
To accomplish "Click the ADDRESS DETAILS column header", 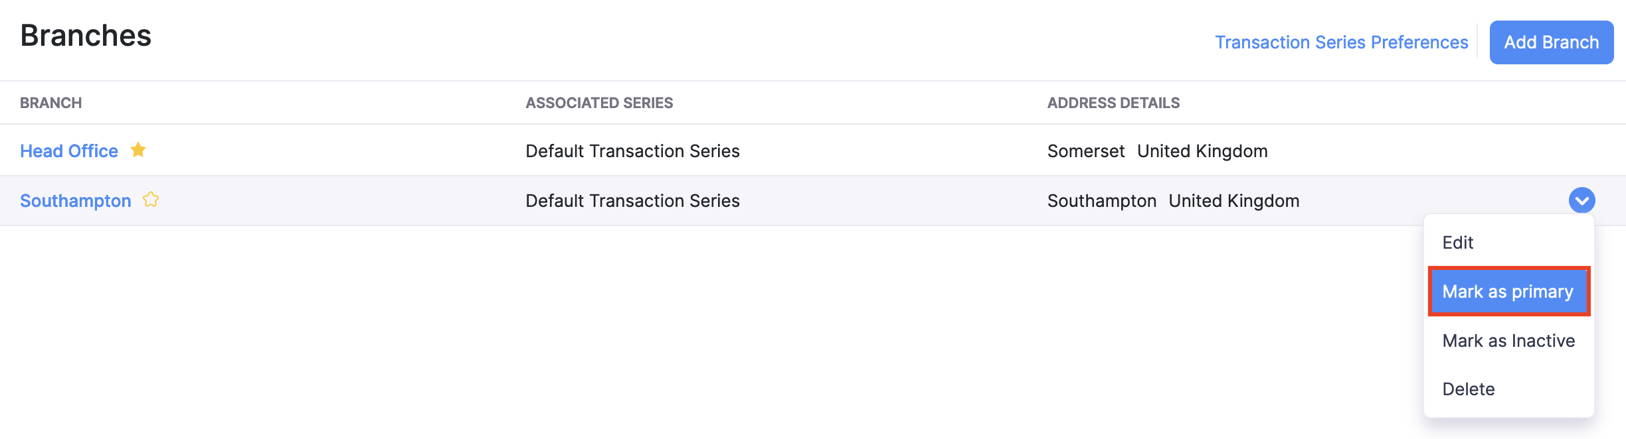I will click(x=1113, y=103).
